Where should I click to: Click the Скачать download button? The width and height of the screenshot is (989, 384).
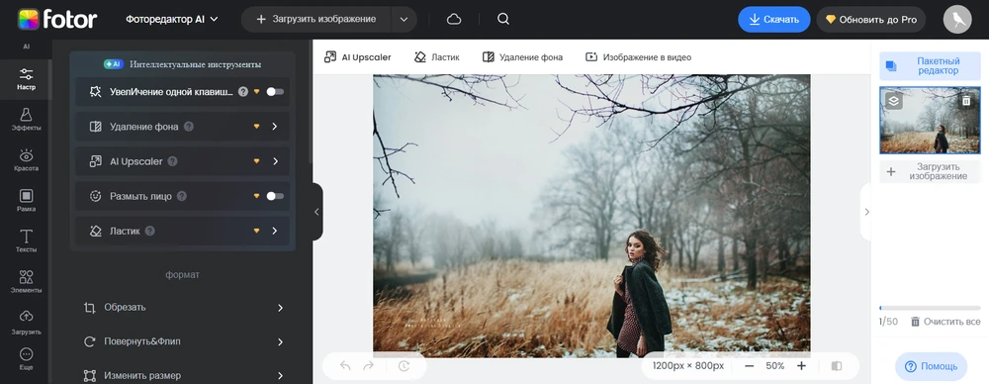coord(774,20)
